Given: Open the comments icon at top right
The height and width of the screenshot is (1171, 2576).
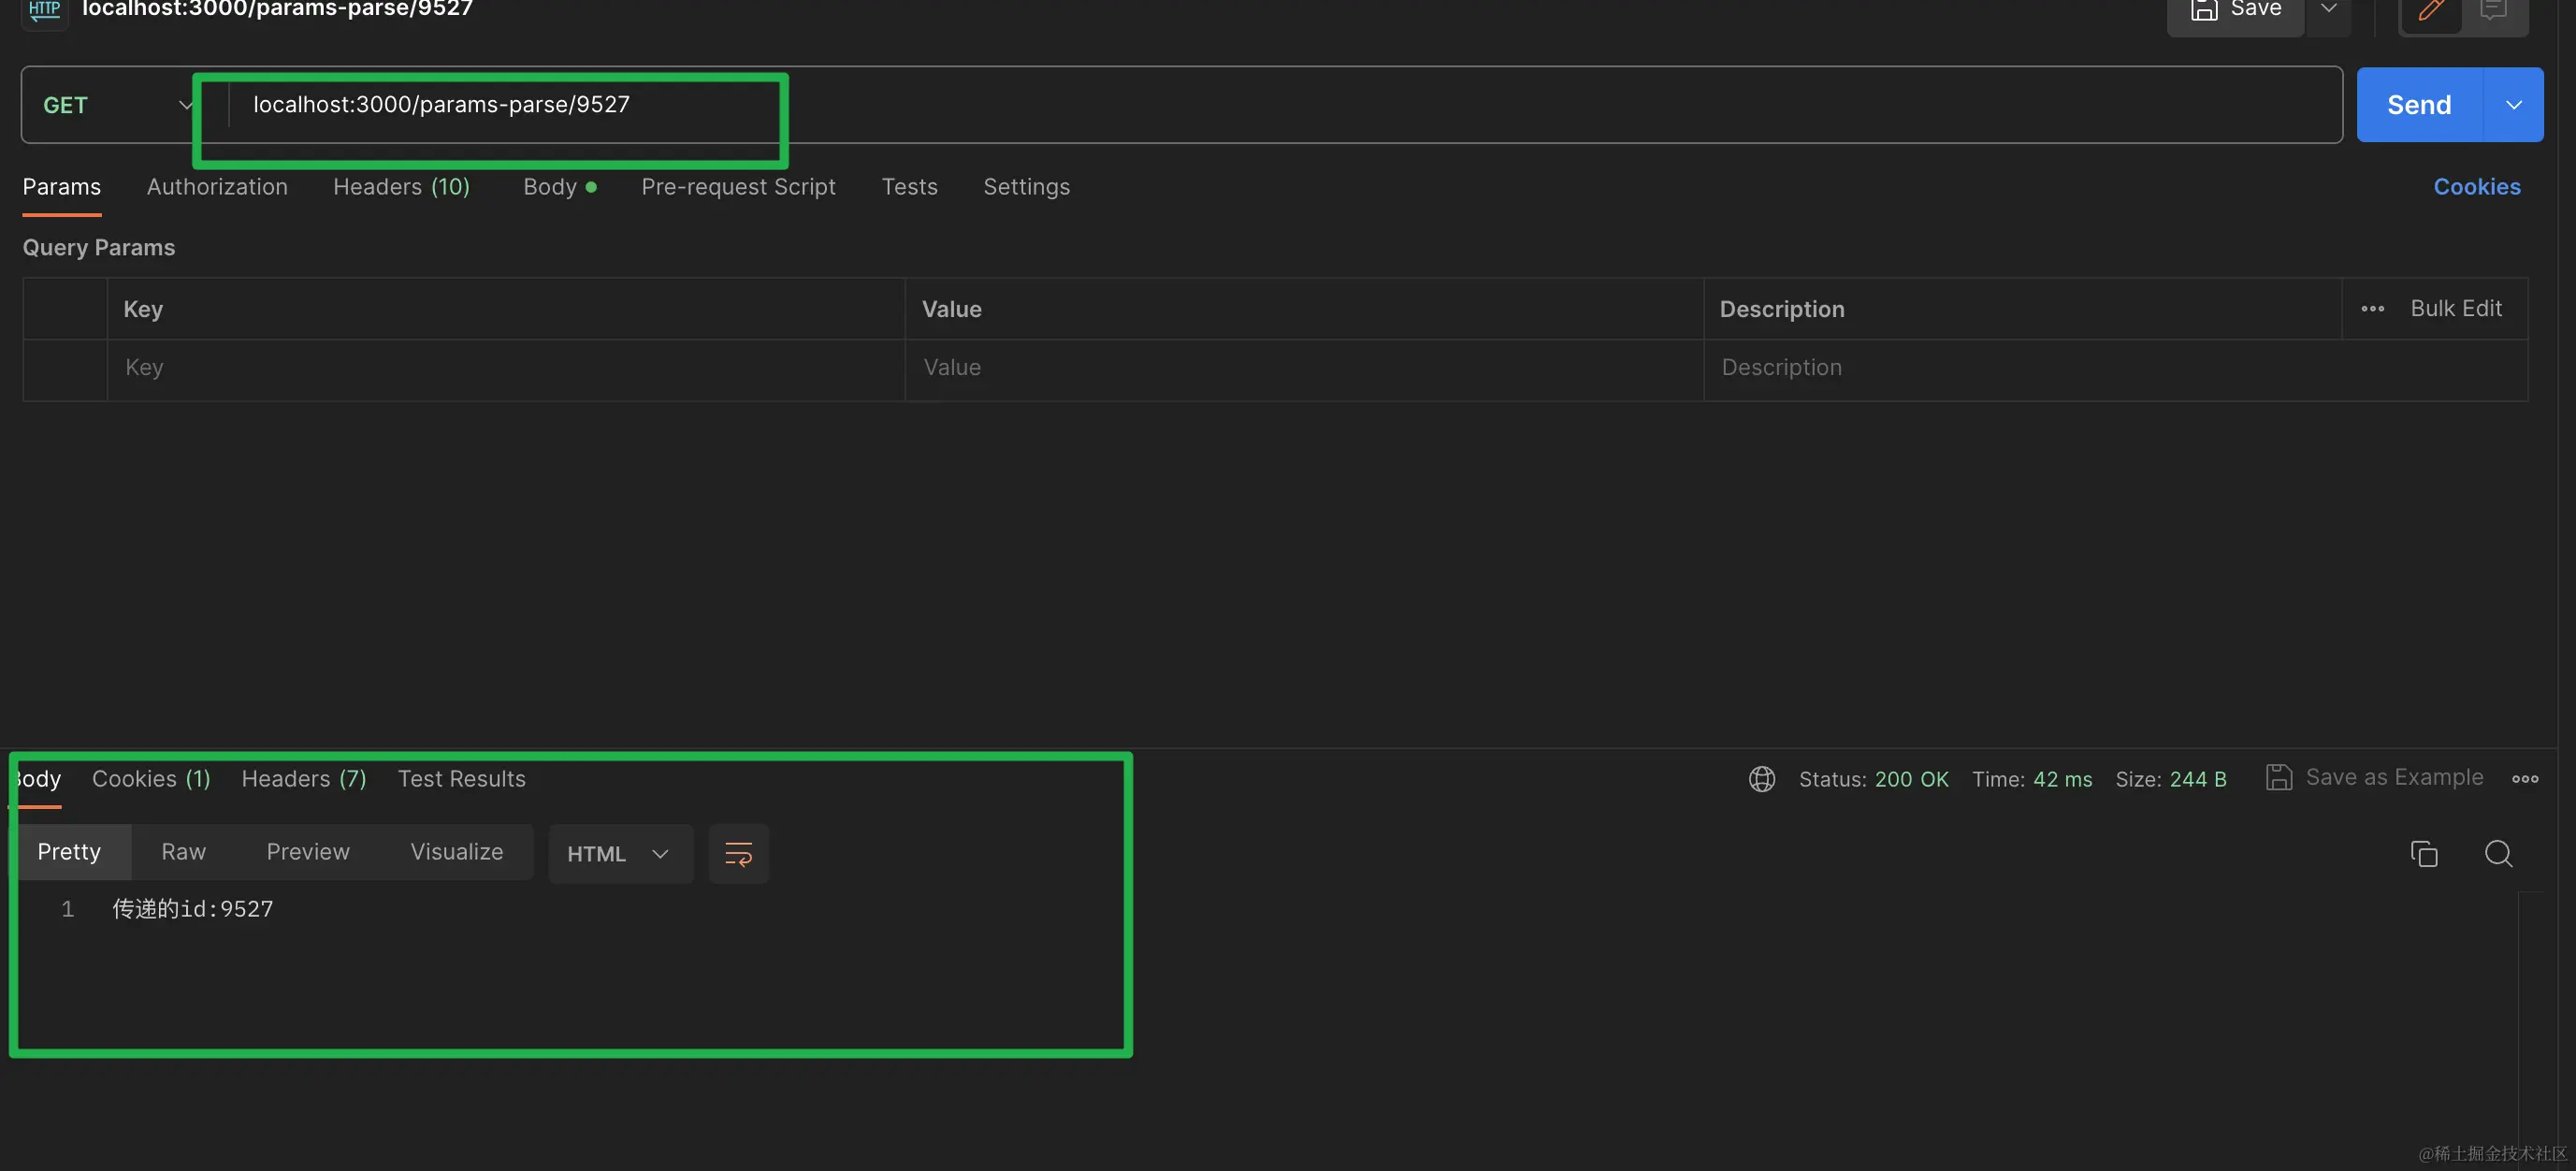Looking at the screenshot, I should click(2493, 12).
